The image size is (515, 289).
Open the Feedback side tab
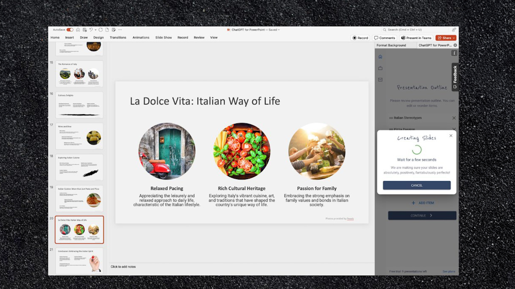[455, 77]
